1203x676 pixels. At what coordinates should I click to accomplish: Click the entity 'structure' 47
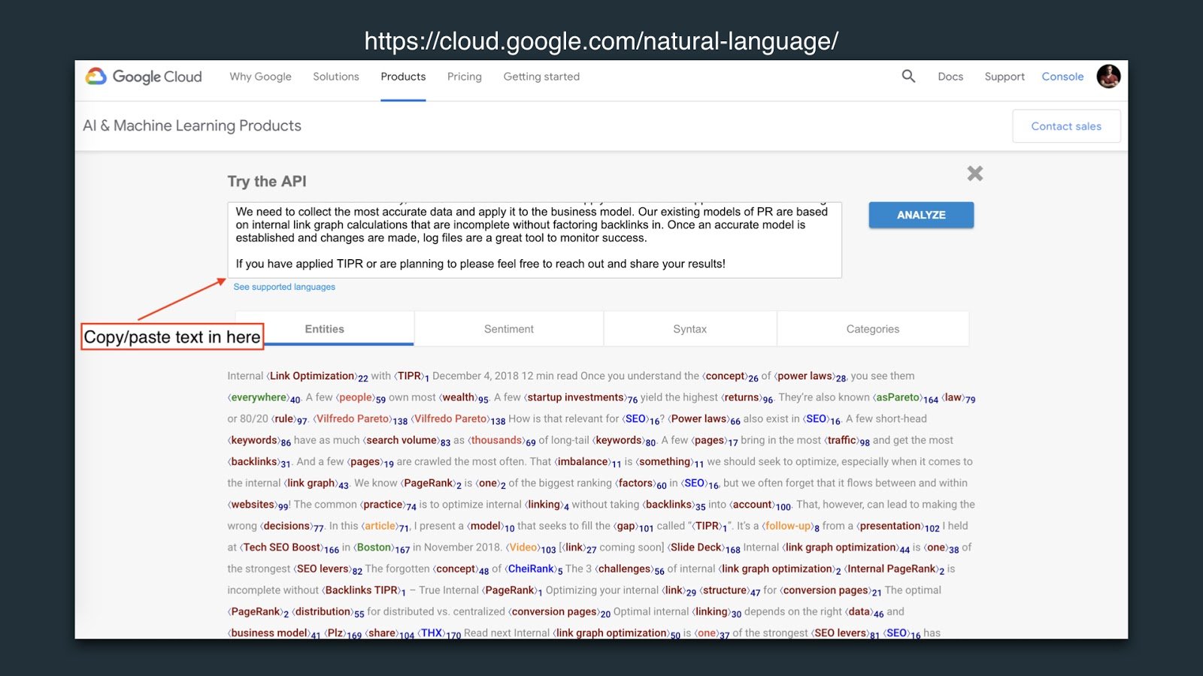(x=729, y=590)
